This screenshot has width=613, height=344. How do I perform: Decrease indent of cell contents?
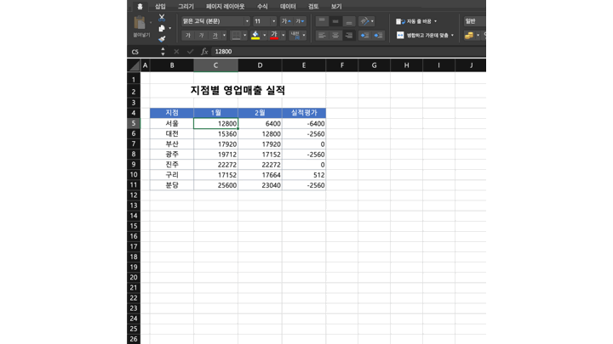tap(364, 36)
